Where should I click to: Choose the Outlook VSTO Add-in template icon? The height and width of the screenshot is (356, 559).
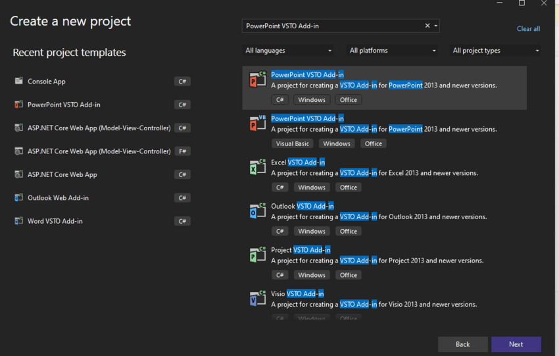point(257,211)
